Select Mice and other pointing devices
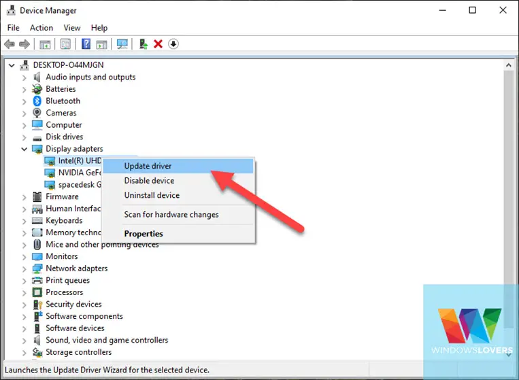Image resolution: width=519 pixels, height=380 pixels. (102, 245)
